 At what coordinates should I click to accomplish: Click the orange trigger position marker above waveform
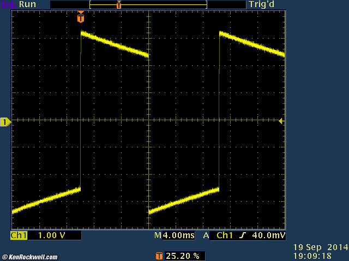(81, 18)
